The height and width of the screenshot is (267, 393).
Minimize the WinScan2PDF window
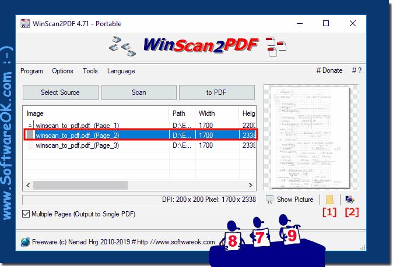(x=300, y=23)
